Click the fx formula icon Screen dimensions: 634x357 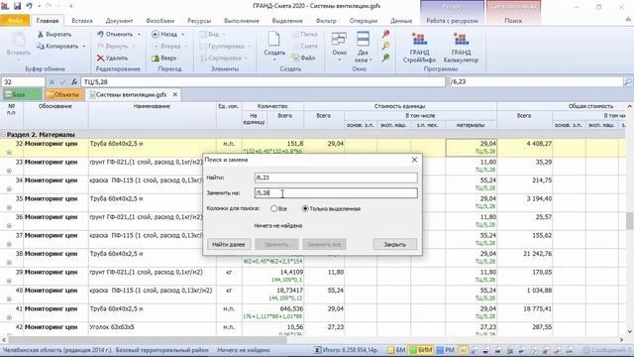pyautogui.click(x=74, y=81)
